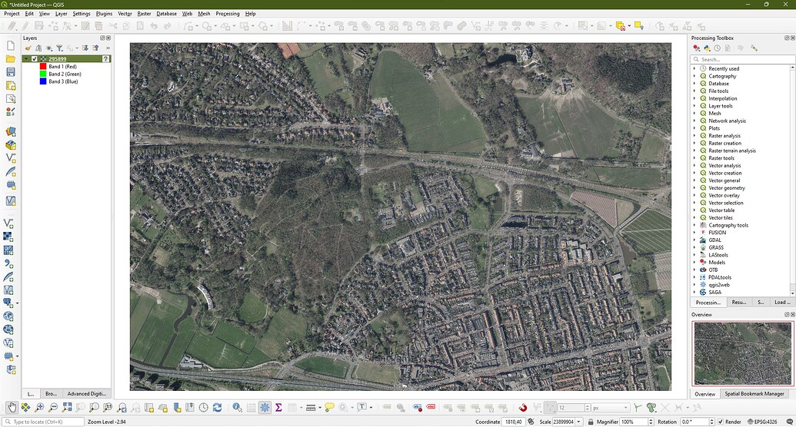Click the Open Project folder icon

(x=11, y=58)
